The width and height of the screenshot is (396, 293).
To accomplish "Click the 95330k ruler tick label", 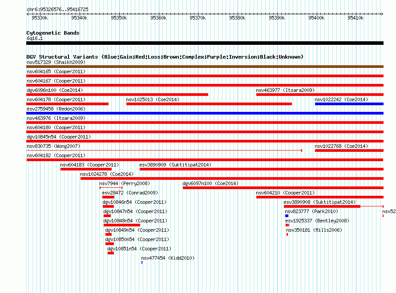I will 40,18.
